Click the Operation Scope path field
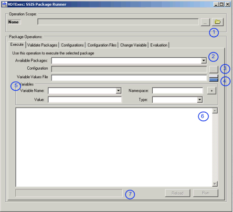 [118, 22]
